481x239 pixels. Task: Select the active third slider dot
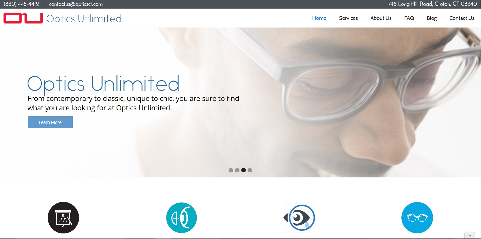point(244,170)
